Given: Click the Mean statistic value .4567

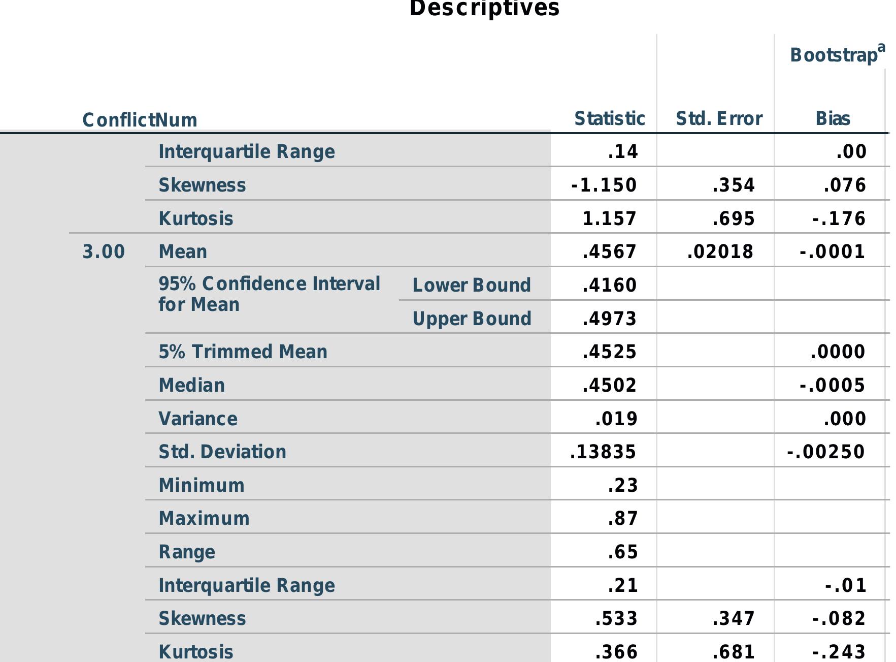Looking at the screenshot, I should [609, 251].
